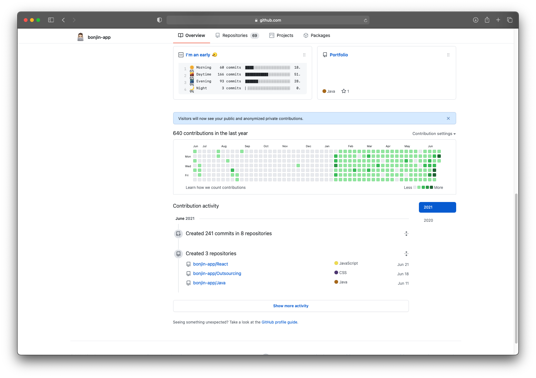
Task: Expand the 241 commits activity details
Action: coord(406,234)
